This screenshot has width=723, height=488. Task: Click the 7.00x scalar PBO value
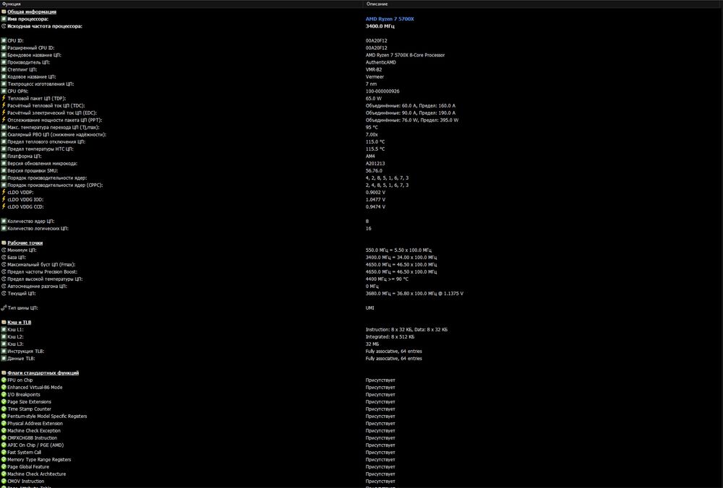372,134
